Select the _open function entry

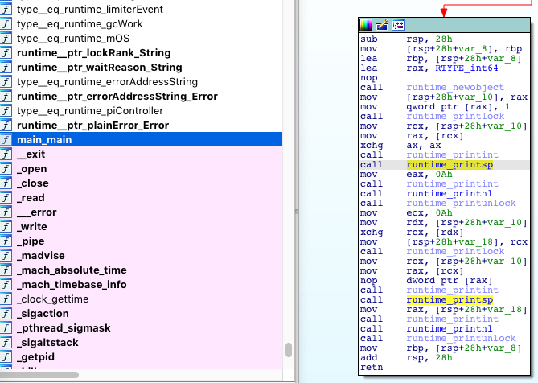click(141, 168)
